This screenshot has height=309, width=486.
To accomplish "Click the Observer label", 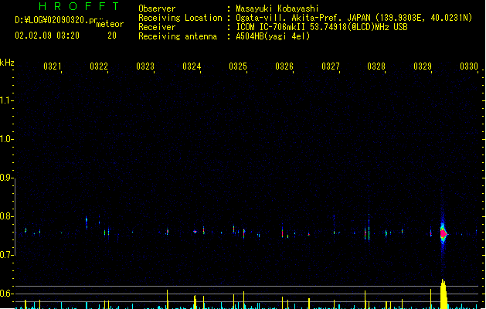I will 157,8.
